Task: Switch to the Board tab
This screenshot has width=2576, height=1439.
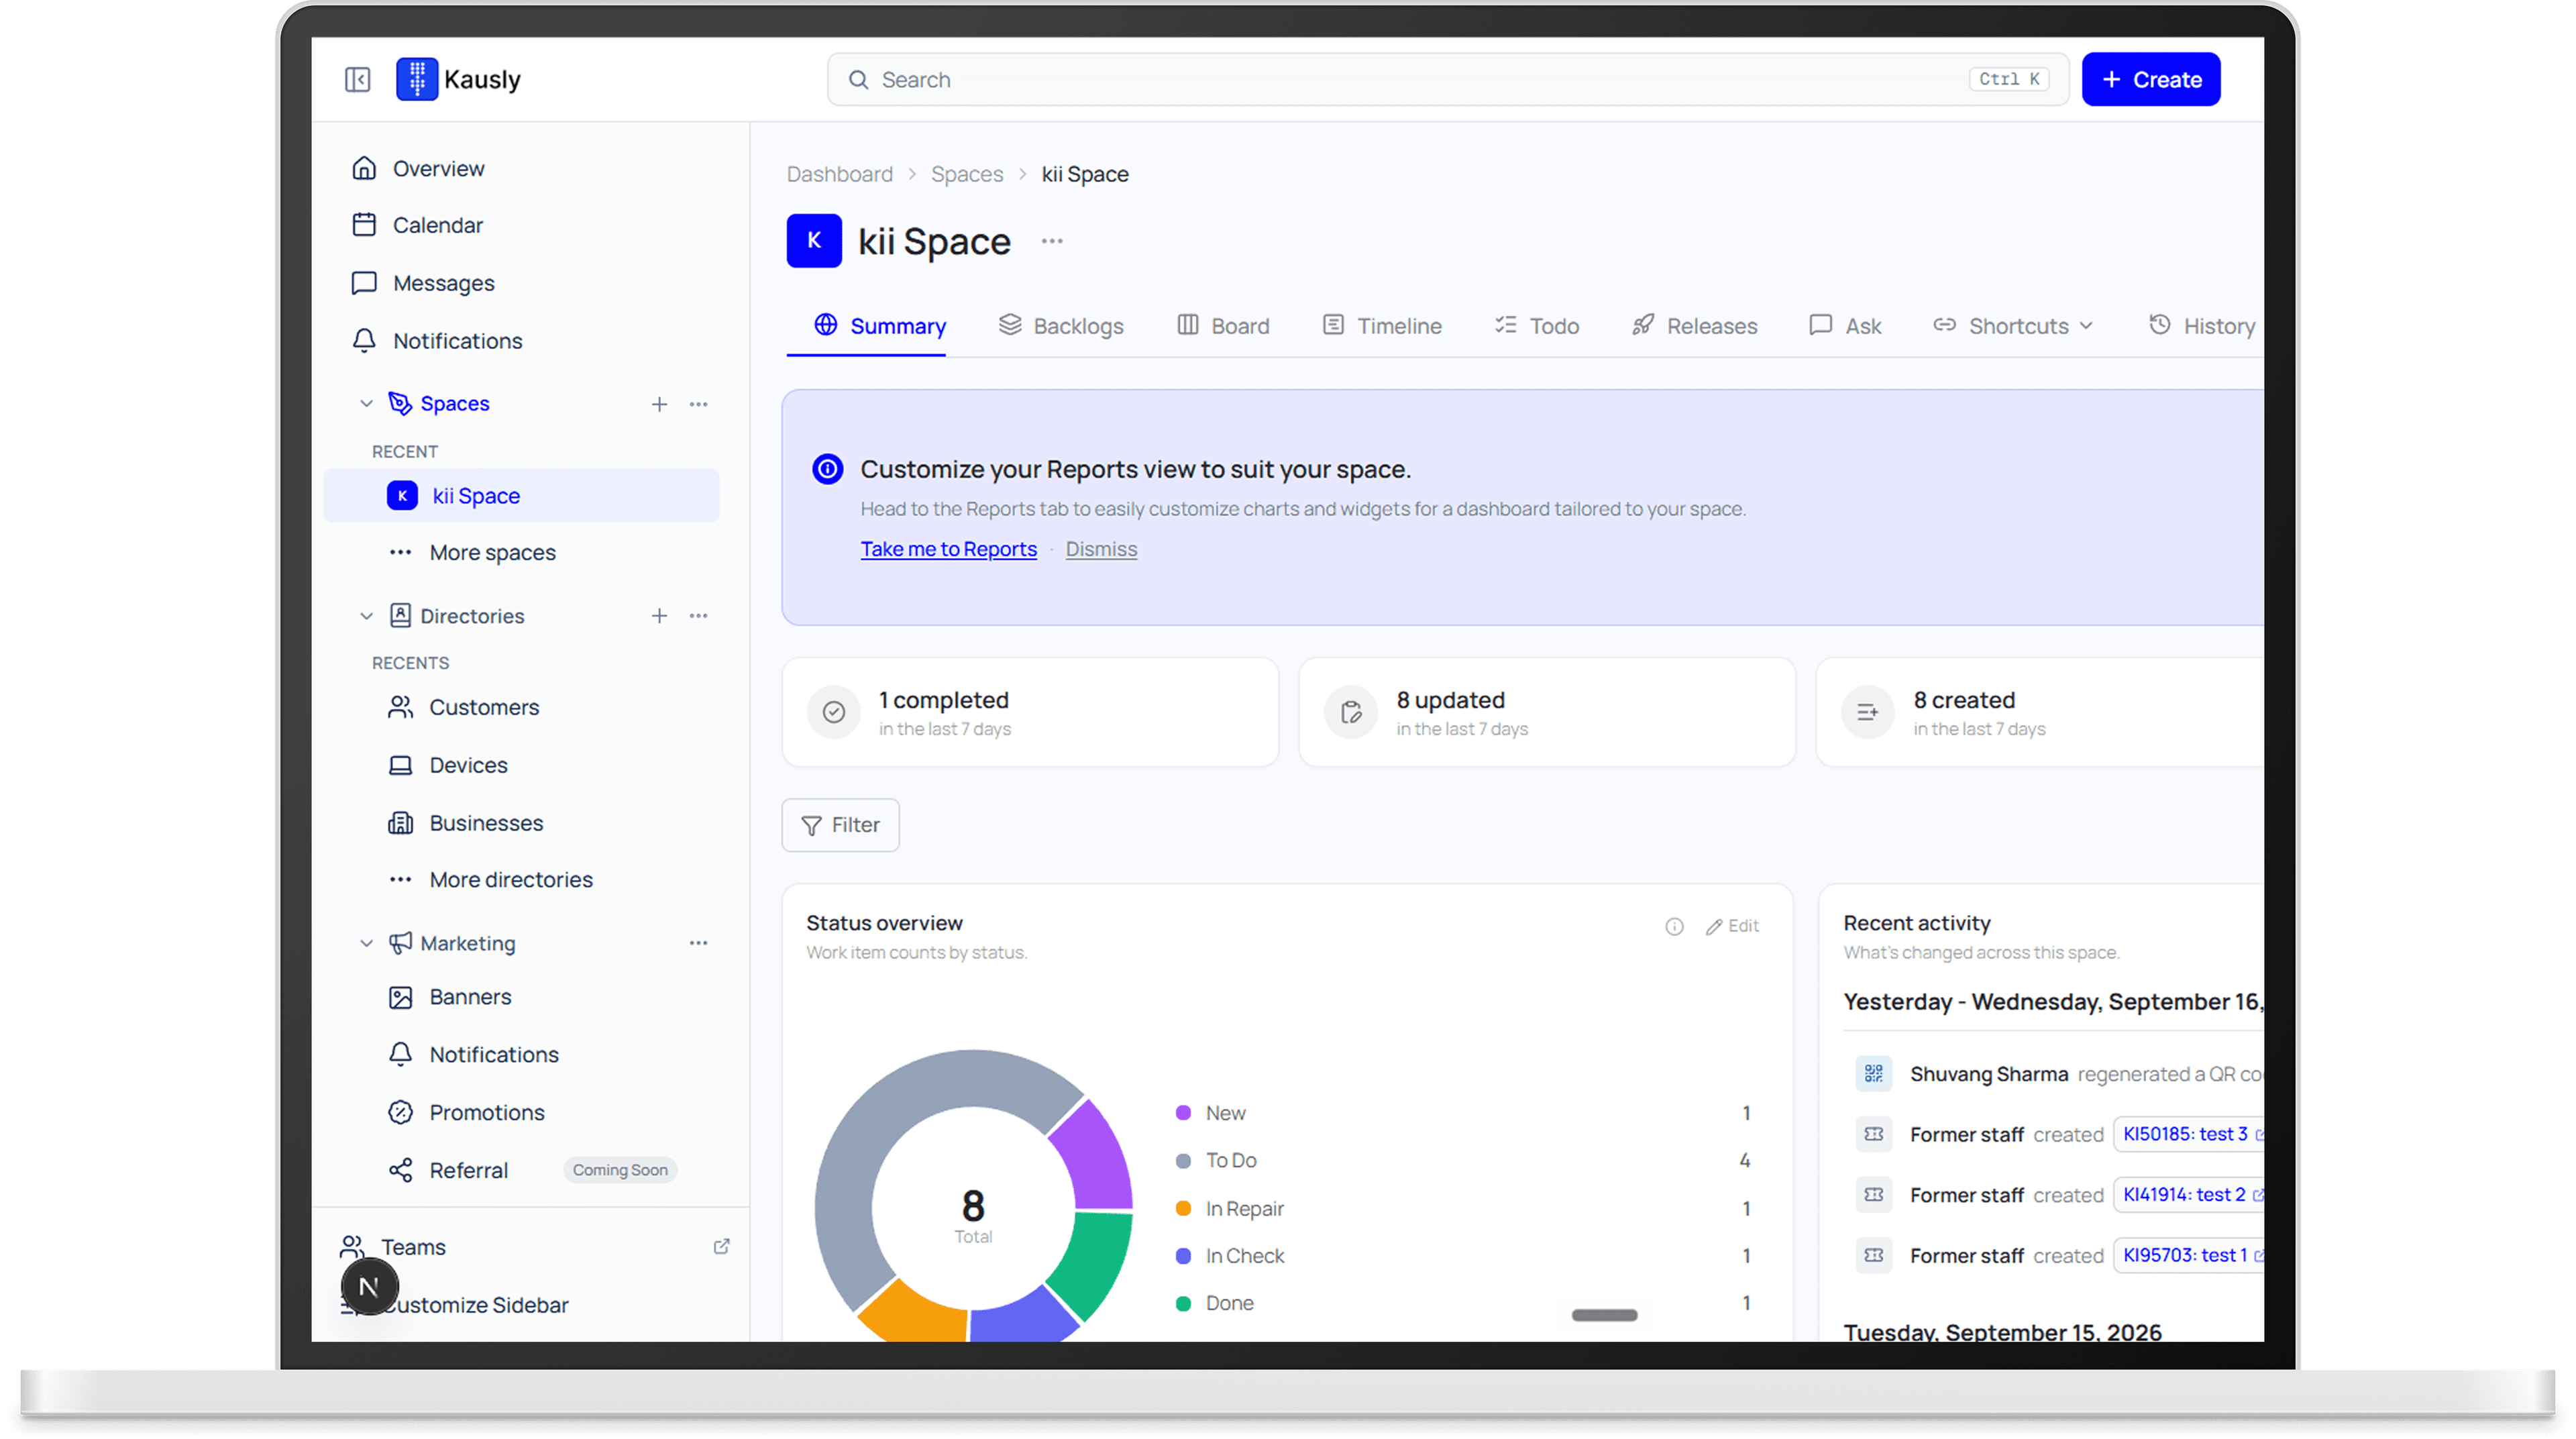Action: click(x=1223, y=326)
